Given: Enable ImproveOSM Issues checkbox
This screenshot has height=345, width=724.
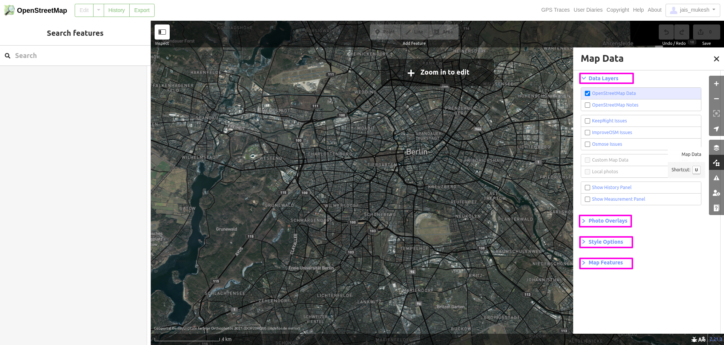Looking at the screenshot, I should (x=587, y=133).
